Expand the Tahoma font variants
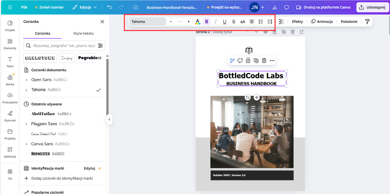Image resolution: width=390 pixels, height=194 pixels. tap(26, 90)
